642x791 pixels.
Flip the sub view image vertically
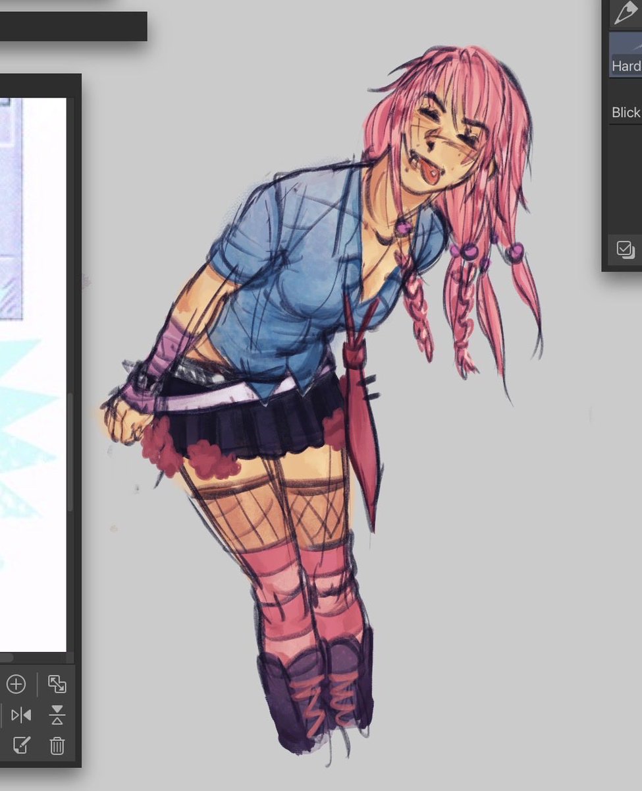[x=57, y=715]
